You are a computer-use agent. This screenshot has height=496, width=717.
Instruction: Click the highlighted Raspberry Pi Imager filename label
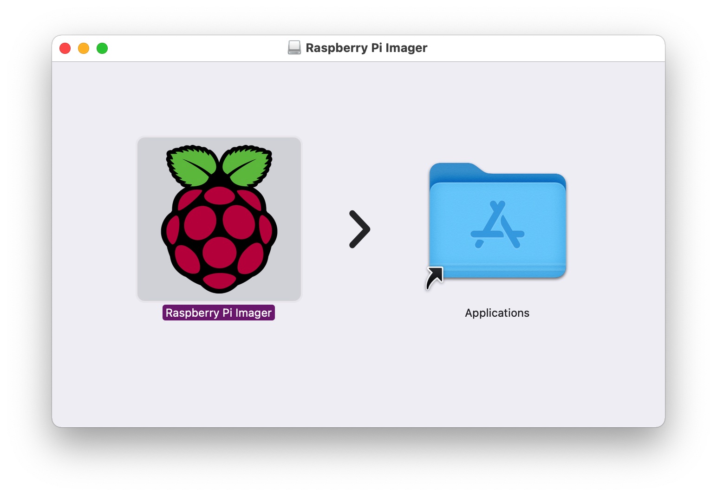point(218,313)
